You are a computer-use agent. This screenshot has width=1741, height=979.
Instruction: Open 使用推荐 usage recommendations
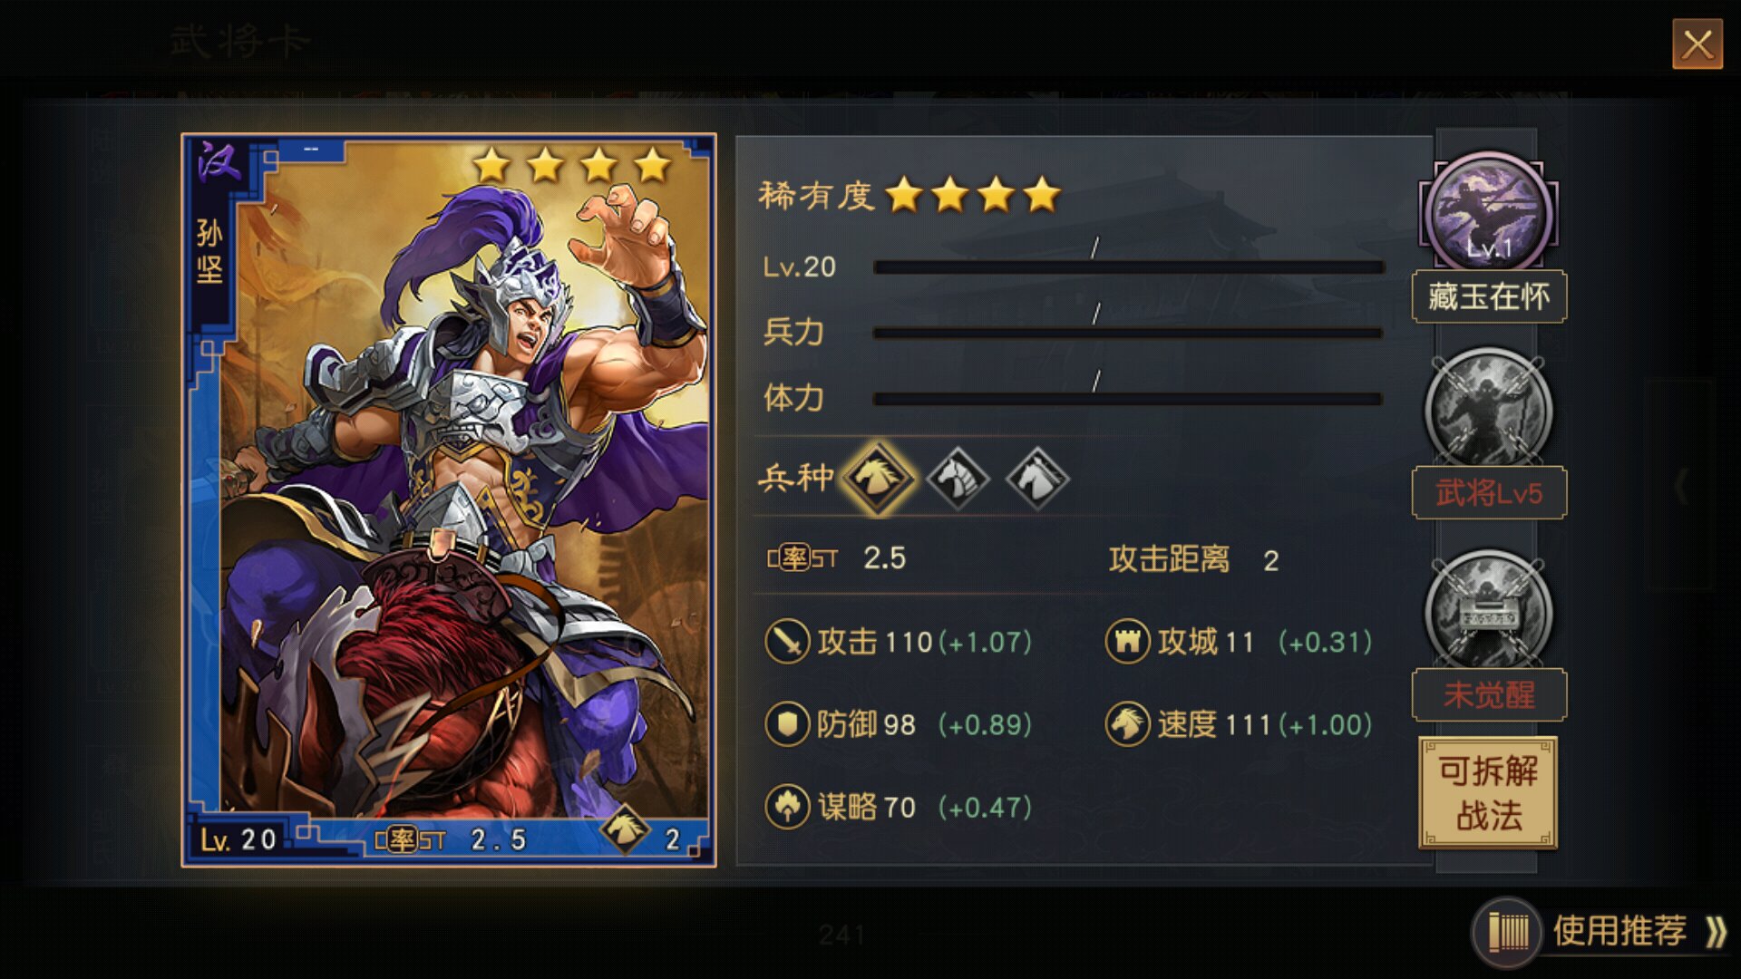(x=1601, y=931)
